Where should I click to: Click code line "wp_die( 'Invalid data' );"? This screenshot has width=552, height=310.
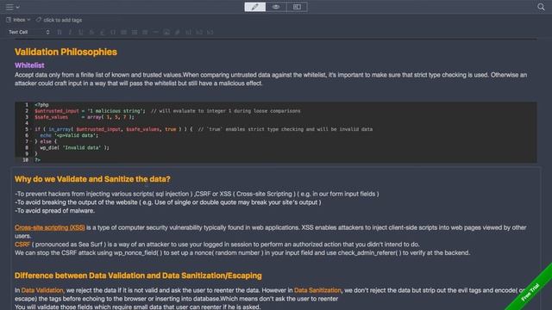74,147
